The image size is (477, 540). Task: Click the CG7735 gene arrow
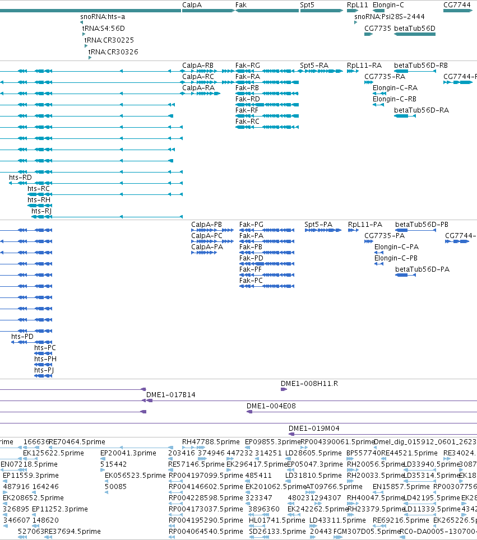coord(368,34)
